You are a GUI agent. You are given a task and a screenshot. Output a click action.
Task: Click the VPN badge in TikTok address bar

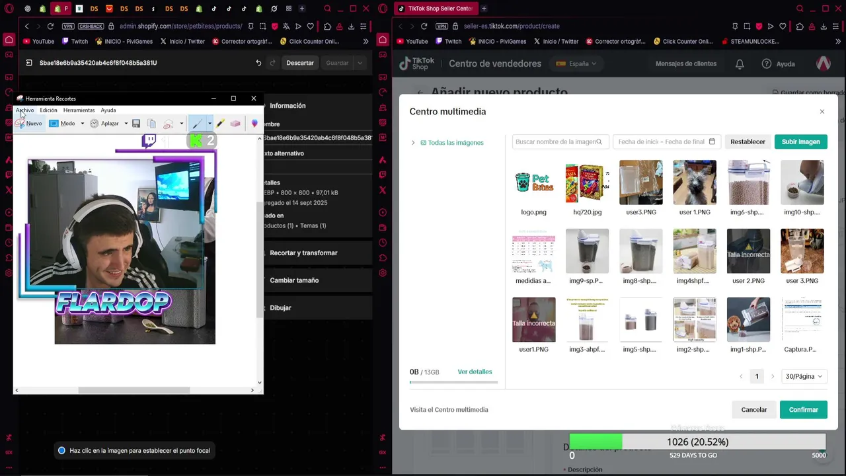click(442, 26)
